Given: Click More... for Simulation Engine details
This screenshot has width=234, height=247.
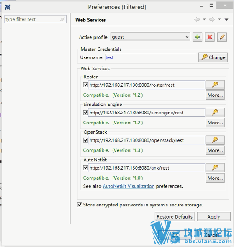Looking at the screenshot, I should click(215, 123).
